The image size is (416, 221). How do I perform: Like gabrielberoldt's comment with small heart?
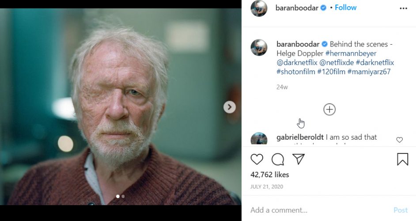point(399,140)
